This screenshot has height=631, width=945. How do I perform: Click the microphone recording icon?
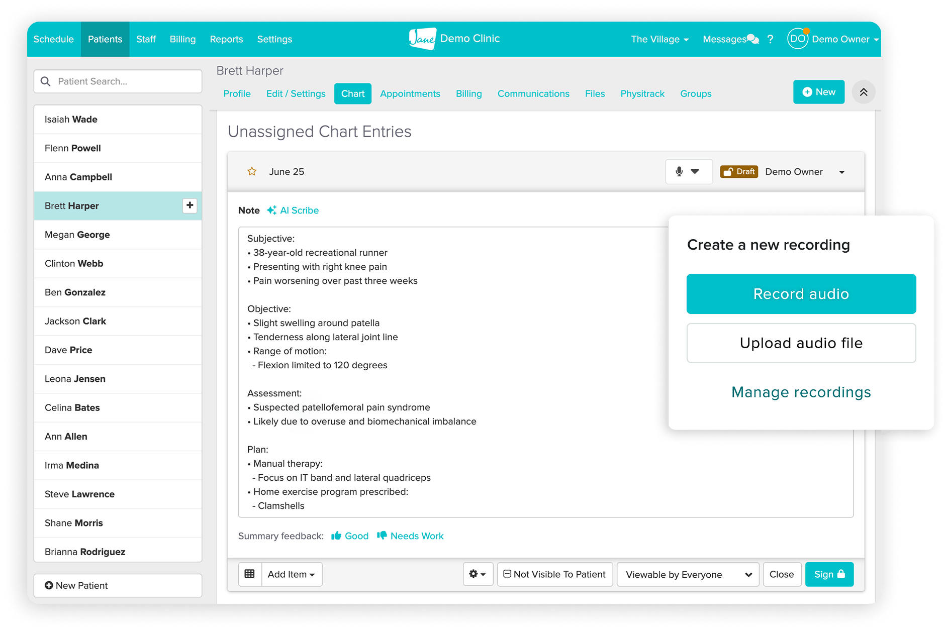click(679, 172)
